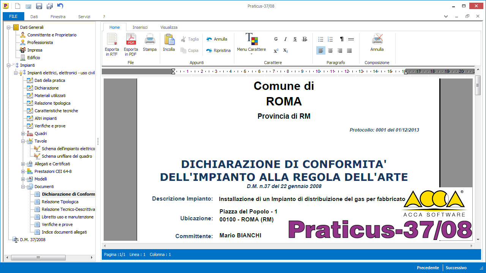Collapse the Tavole tree node
The width and height of the screenshot is (486, 273).
(23, 141)
